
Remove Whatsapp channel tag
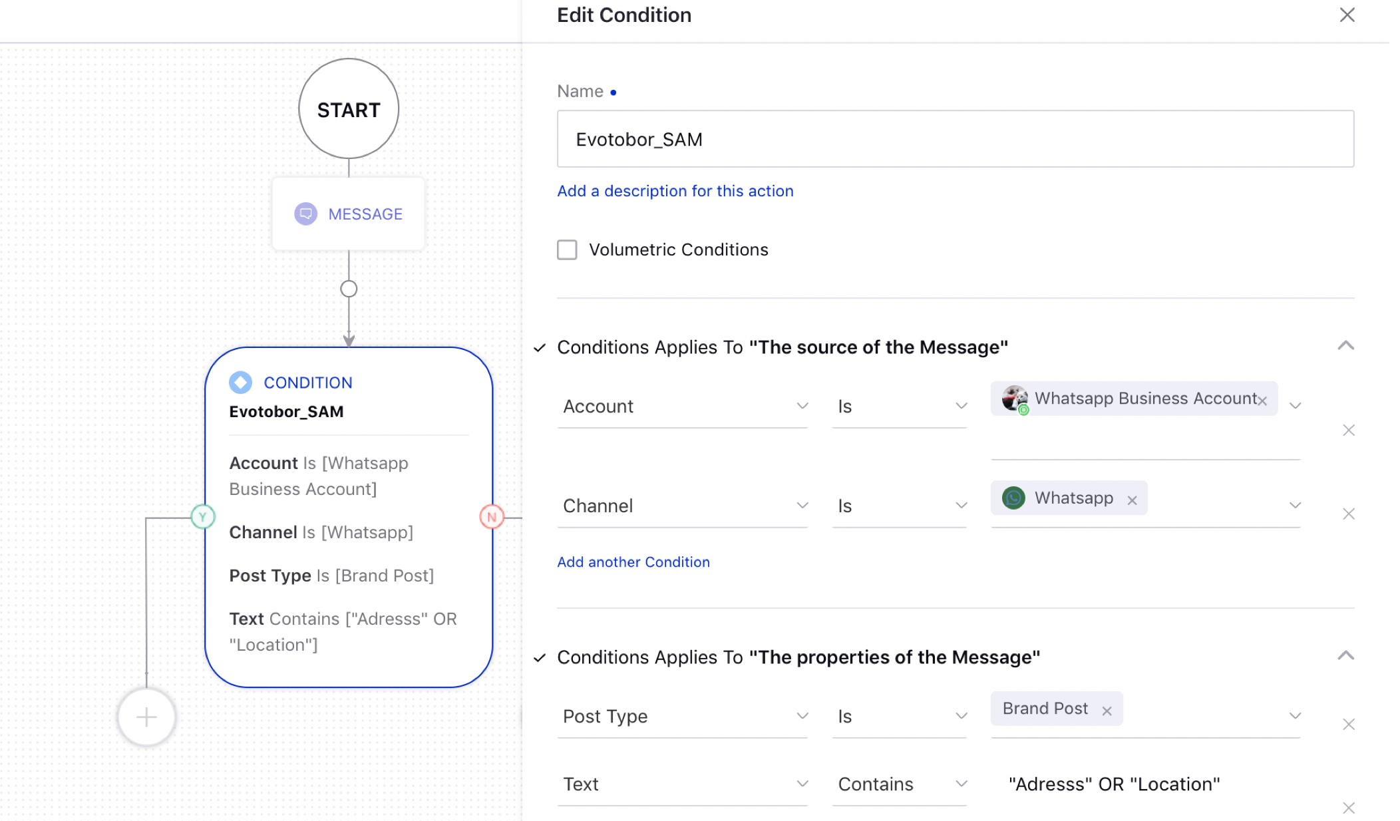[1131, 498]
